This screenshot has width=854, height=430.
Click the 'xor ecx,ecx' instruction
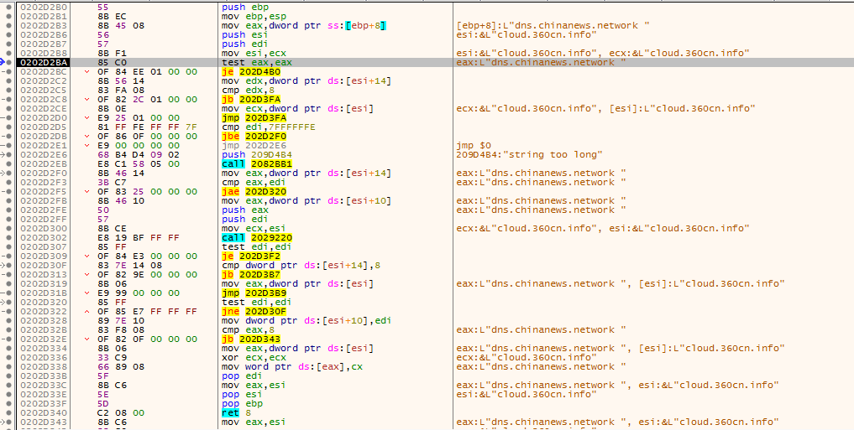point(254,357)
